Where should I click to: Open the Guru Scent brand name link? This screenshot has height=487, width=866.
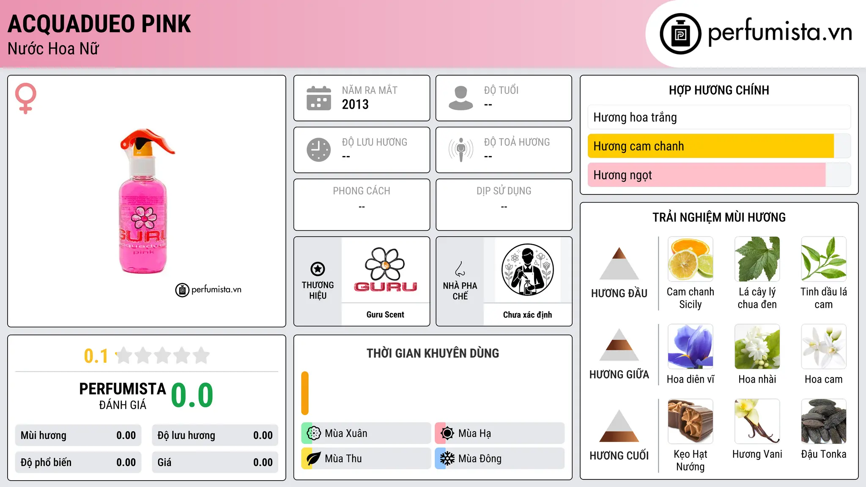385,315
